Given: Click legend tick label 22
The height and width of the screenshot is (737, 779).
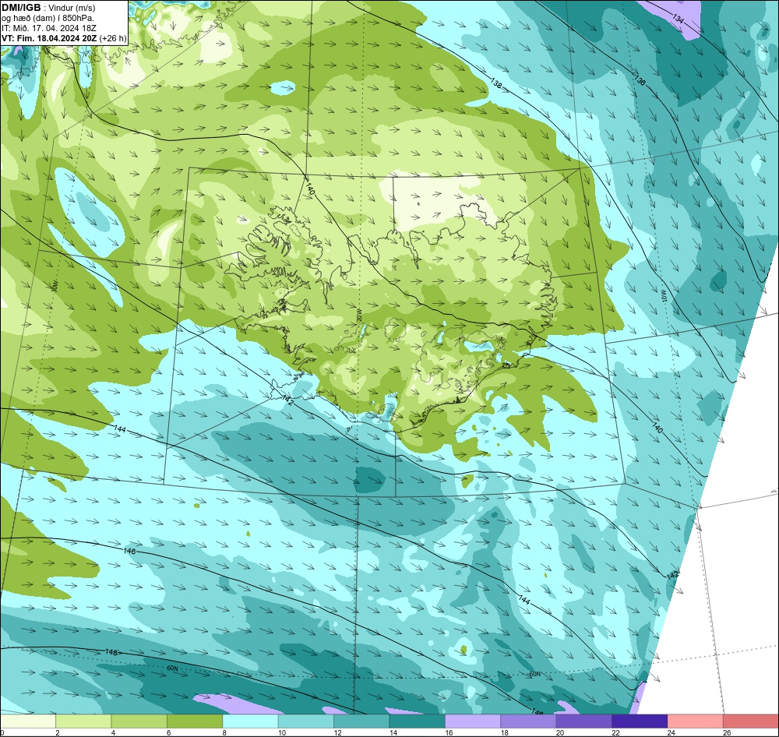Looking at the screenshot, I should [615, 732].
